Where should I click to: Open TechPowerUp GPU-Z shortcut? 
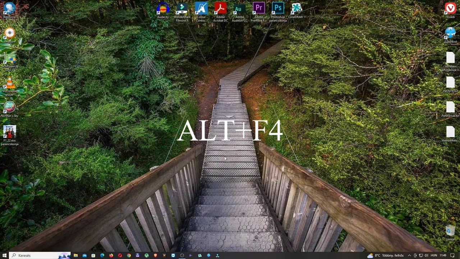tap(10, 61)
